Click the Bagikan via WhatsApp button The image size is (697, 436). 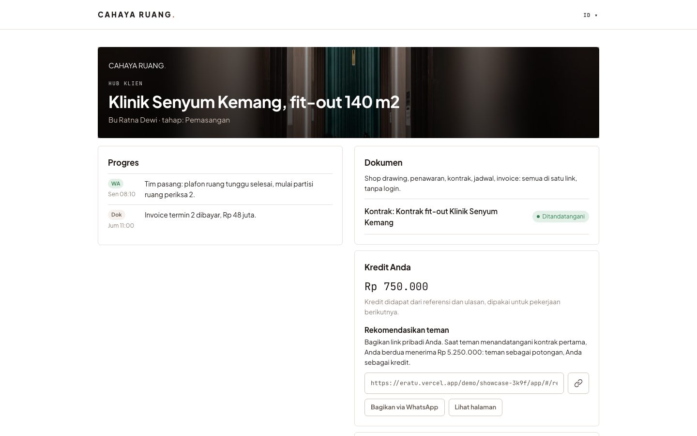(404, 407)
